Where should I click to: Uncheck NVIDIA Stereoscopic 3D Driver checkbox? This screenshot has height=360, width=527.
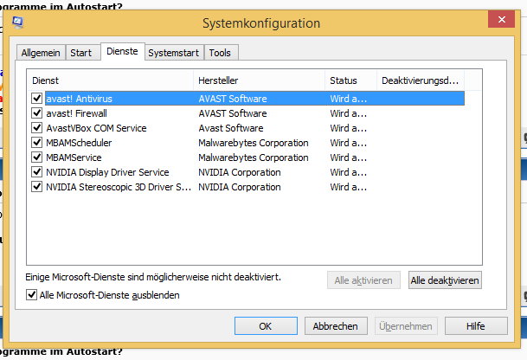36,187
